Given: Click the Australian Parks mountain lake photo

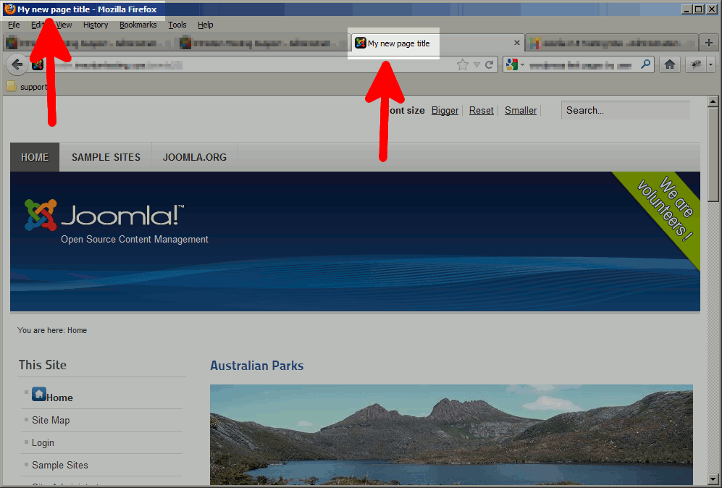Looking at the screenshot, I should click(451, 434).
